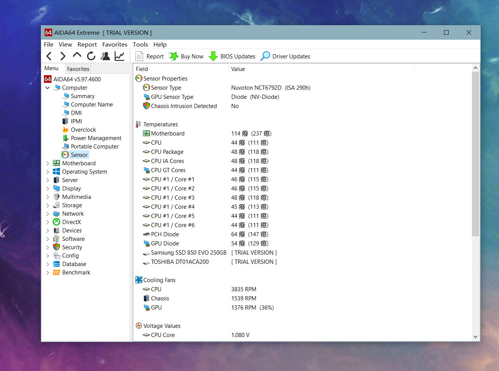Expand the Benchmark tree node
Screen dimensions: 499x371
(48, 273)
